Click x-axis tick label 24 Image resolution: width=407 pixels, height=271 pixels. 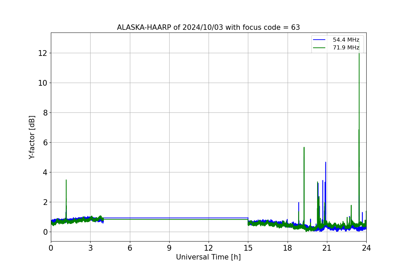(366, 248)
